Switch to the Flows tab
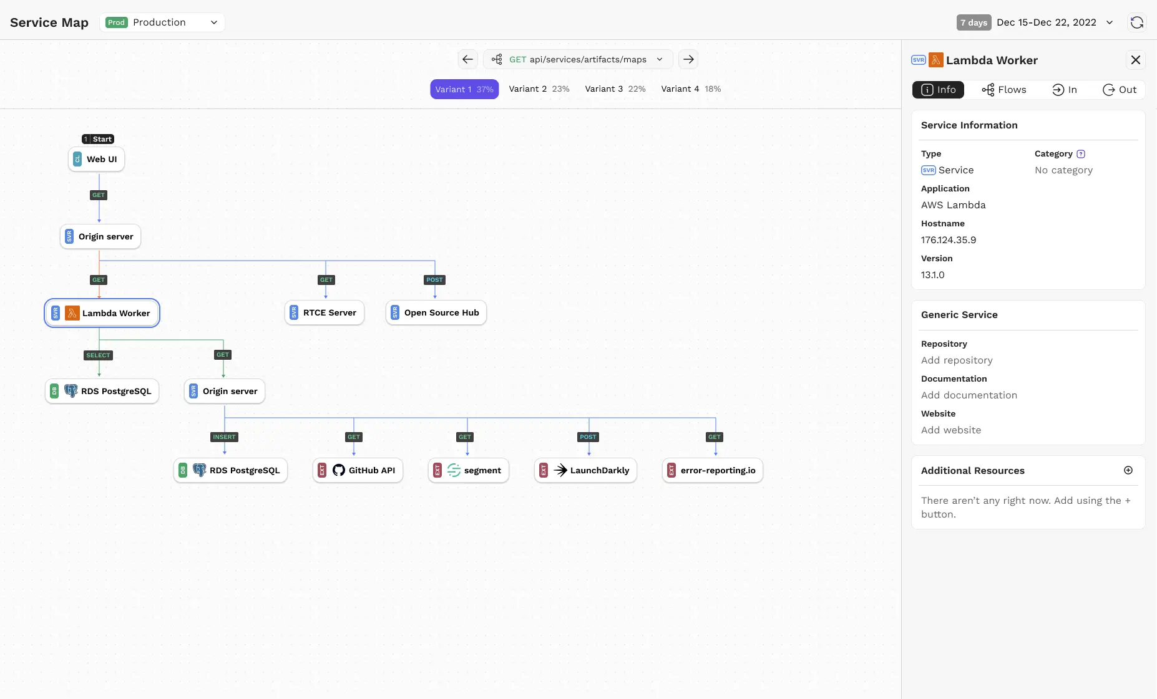1157x699 pixels. click(x=1005, y=89)
